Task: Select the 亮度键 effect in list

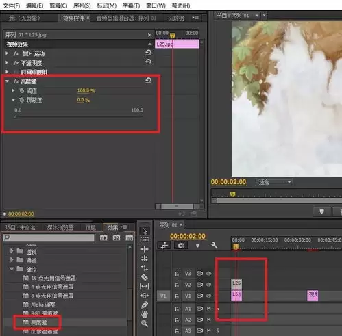Action: (38, 322)
